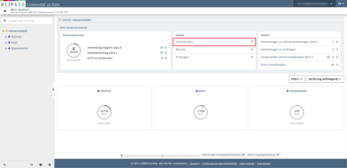
Task: Open the Impressum link
Action: [264, 163]
